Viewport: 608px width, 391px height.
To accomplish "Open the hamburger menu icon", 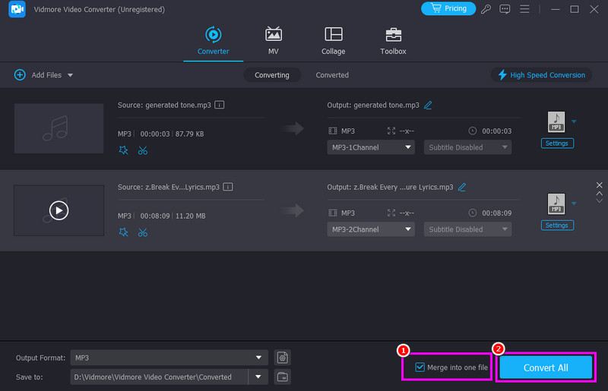I will (x=524, y=9).
